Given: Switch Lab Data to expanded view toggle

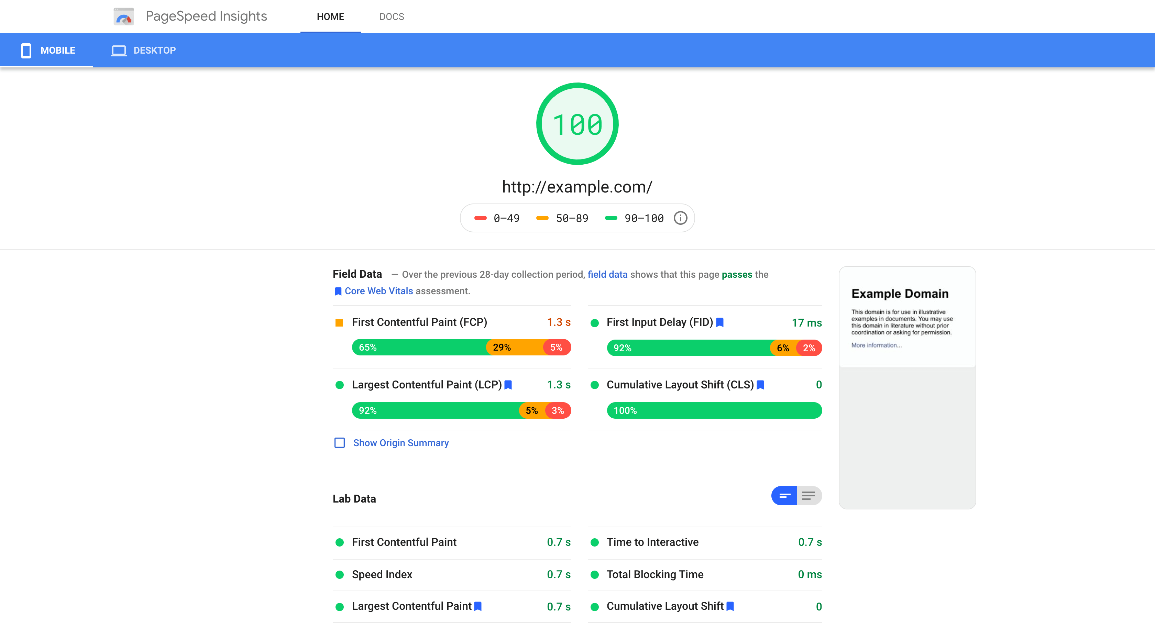Looking at the screenshot, I should click(809, 496).
